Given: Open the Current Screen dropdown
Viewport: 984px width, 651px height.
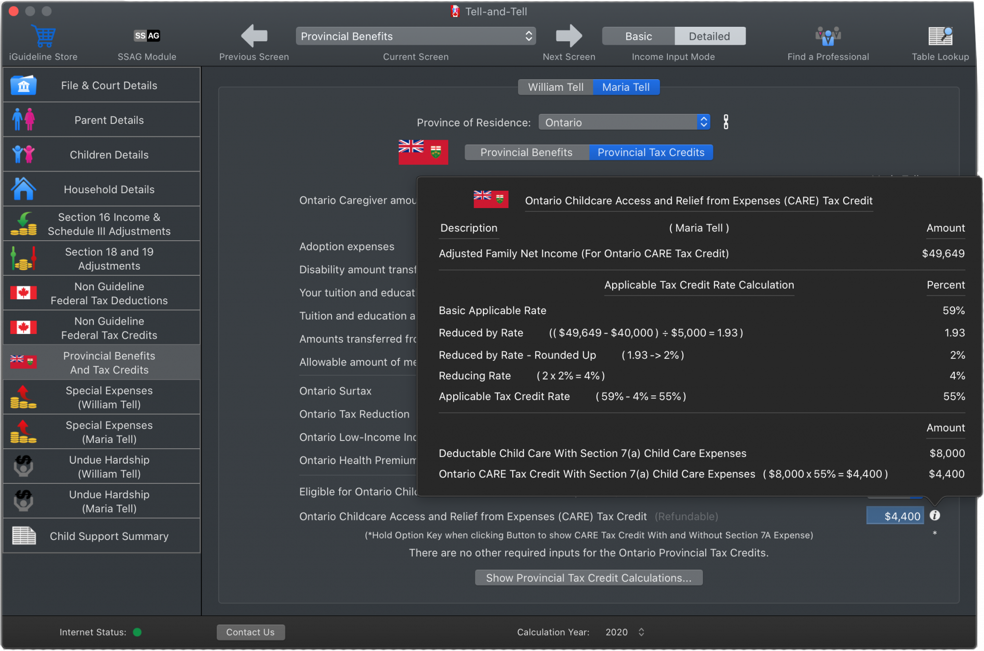Looking at the screenshot, I should [416, 36].
